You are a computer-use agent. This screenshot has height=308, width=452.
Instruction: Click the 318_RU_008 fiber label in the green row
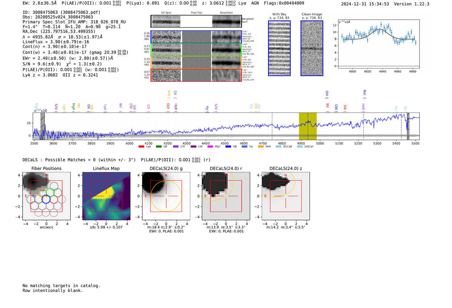pos(248,54)
